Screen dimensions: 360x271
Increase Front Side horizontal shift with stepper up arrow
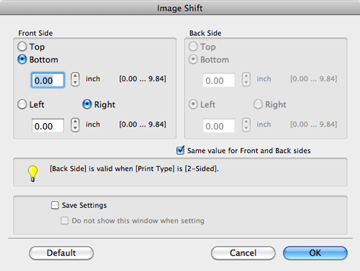click(x=75, y=121)
